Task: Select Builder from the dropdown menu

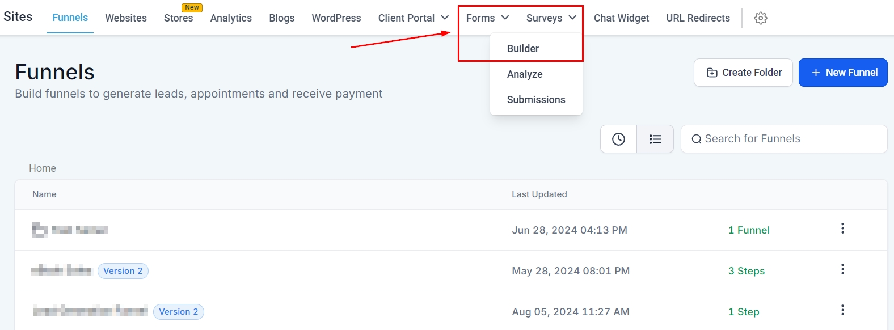Action: 522,49
